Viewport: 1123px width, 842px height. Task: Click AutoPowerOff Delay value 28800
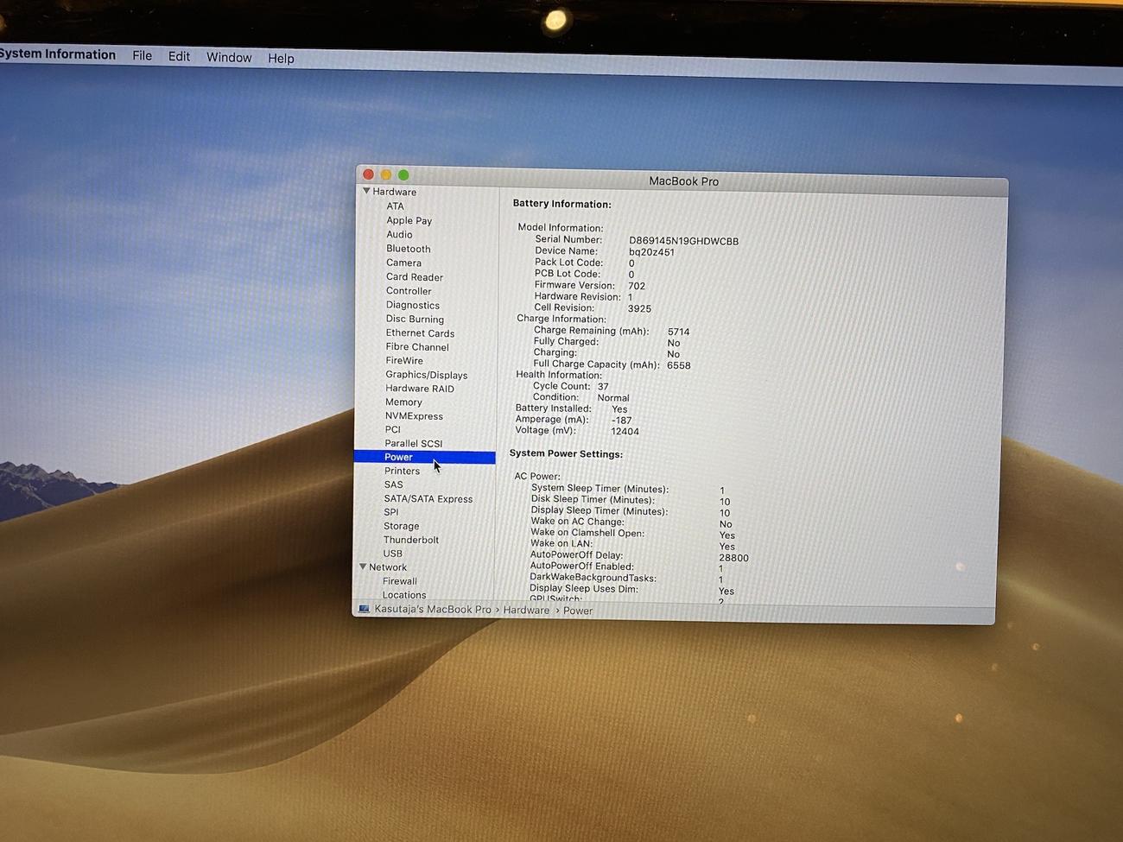pos(733,558)
